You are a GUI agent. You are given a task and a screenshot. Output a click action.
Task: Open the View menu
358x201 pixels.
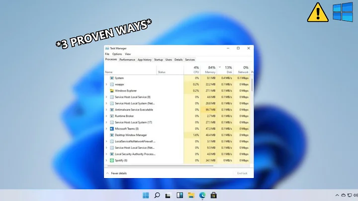pos(128,54)
